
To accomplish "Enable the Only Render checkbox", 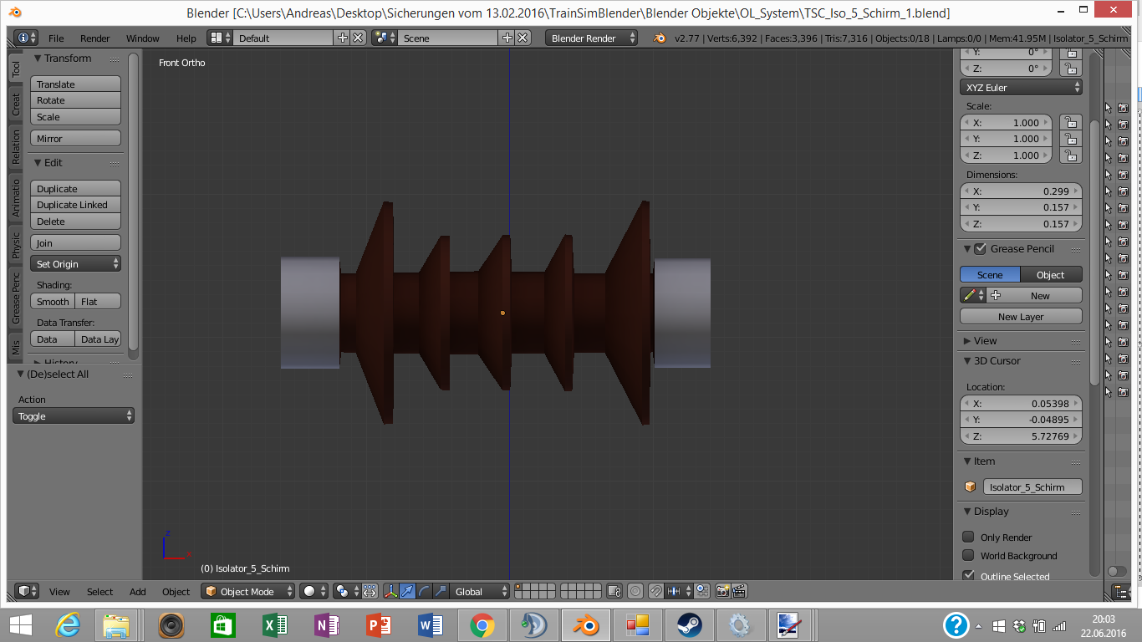I will tap(968, 537).
